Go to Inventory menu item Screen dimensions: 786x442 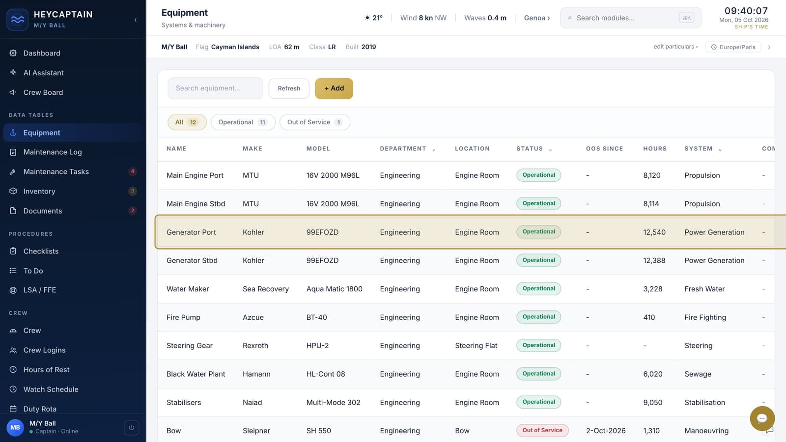click(73, 191)
